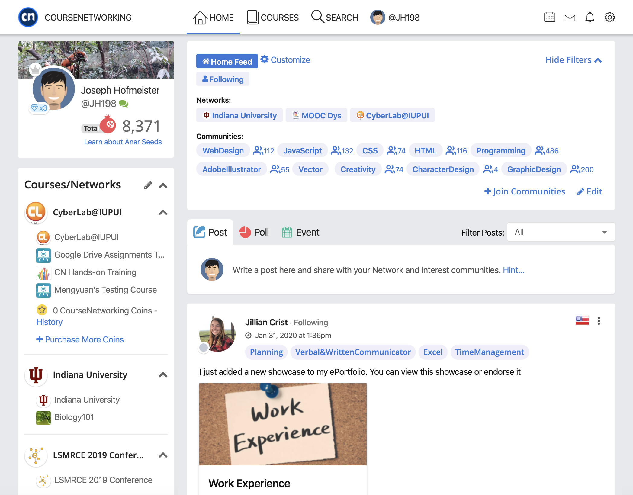Image resolution: width=633 pixels, height=495 pixels.
Task: Click Purchase More Coins
Action: click(x=80, y=339)
